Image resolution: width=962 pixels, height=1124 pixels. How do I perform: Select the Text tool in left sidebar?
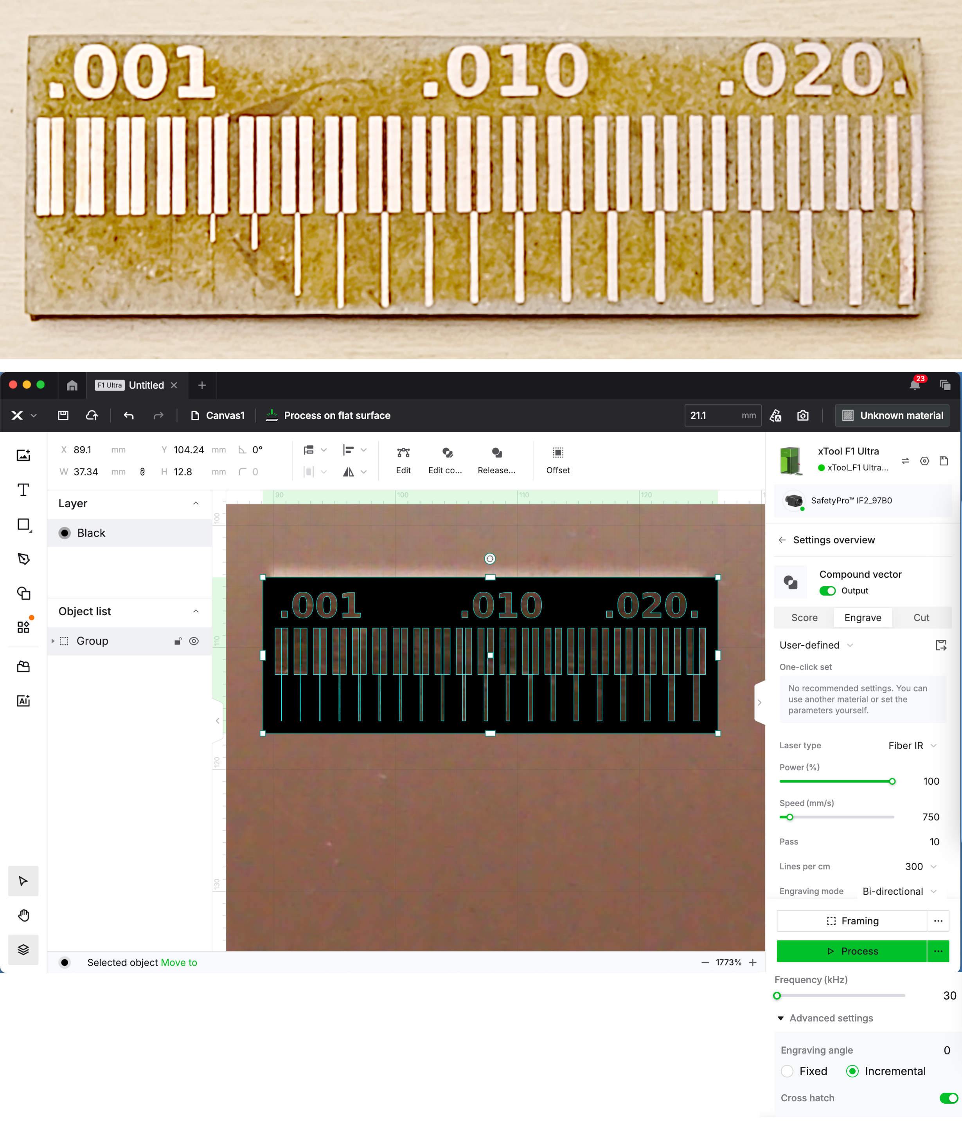point(23,490)
